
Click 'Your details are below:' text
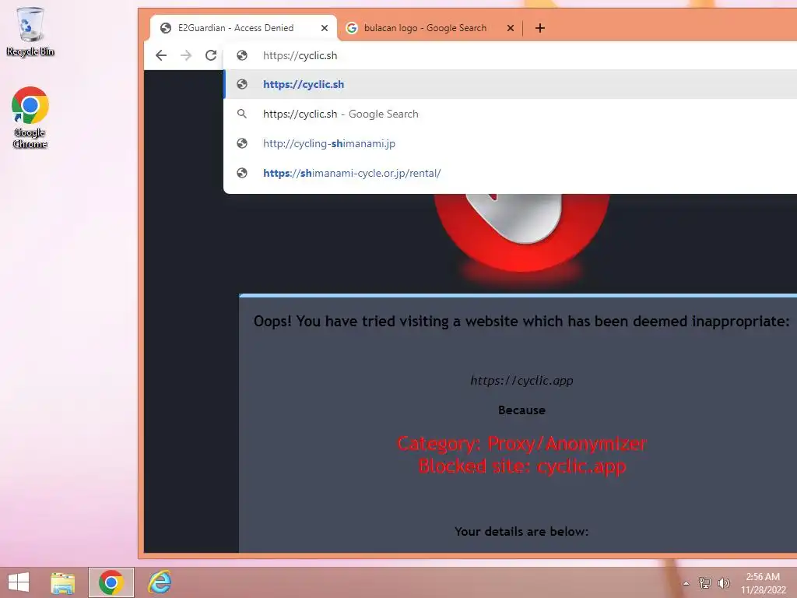pos(521,531)
